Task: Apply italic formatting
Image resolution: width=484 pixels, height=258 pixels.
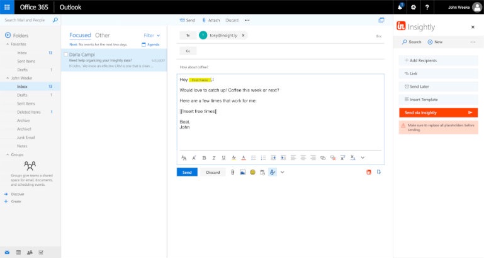Action: coord(213,158)
